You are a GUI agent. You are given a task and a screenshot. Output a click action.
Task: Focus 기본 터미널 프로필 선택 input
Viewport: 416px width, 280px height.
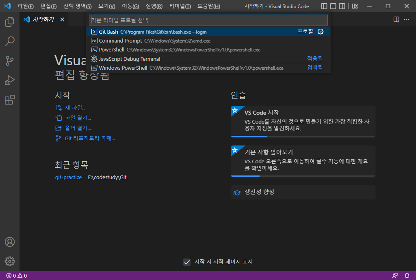(x=208, y=20)
